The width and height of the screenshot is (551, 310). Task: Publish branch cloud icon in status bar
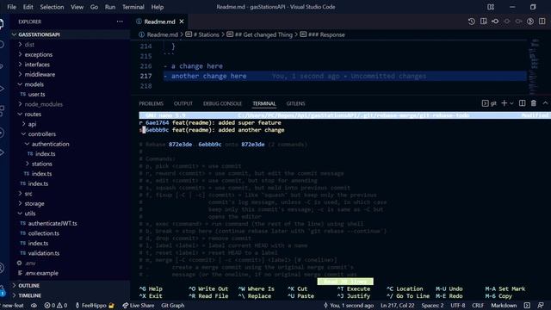click(34, 306)
